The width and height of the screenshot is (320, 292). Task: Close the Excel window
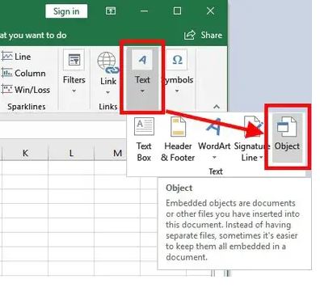pyautogui.click(x=210, y=11)
